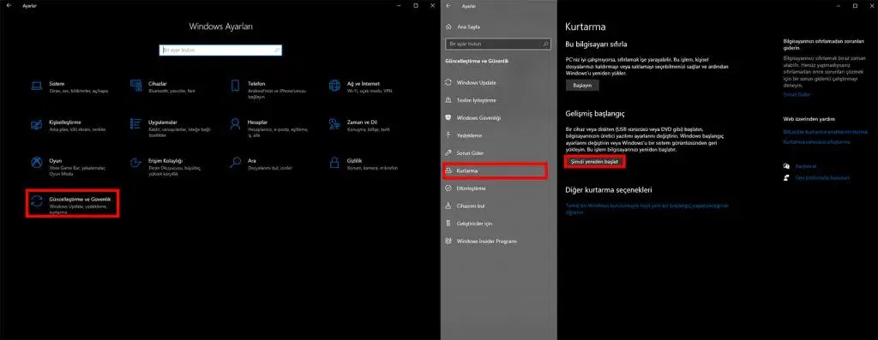
Task: Select Geliştiriciler için in sidebar
Action: pos(498,224)
